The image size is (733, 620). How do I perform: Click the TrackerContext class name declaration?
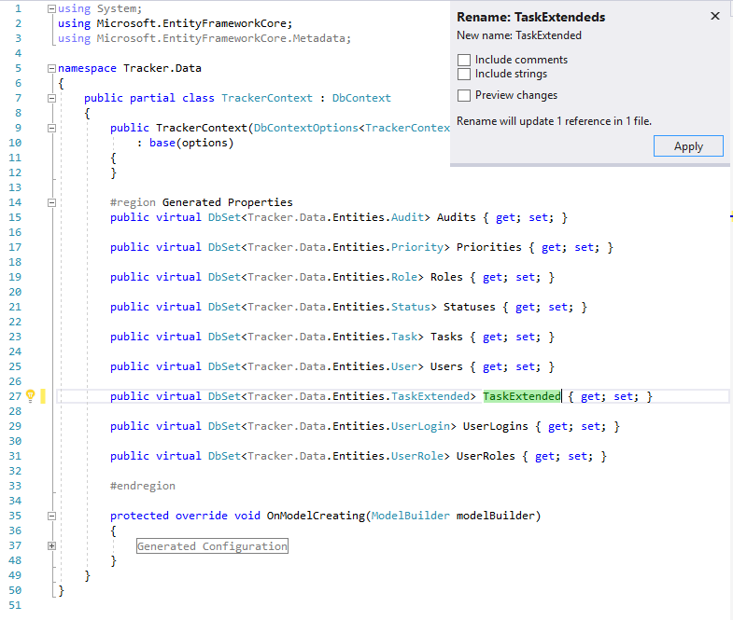click(x=267, y=98)
